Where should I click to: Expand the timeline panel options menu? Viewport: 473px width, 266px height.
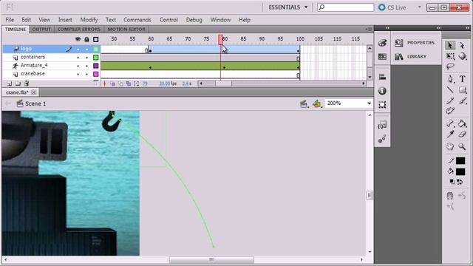pyautogui.click(x=369, y=29)
